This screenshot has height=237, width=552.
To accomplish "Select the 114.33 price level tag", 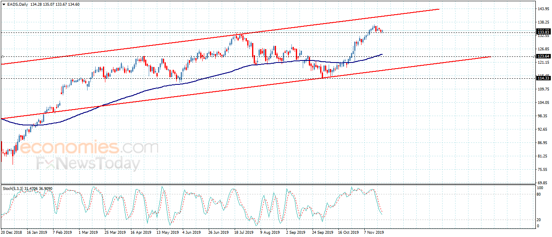I will (543, 78).
